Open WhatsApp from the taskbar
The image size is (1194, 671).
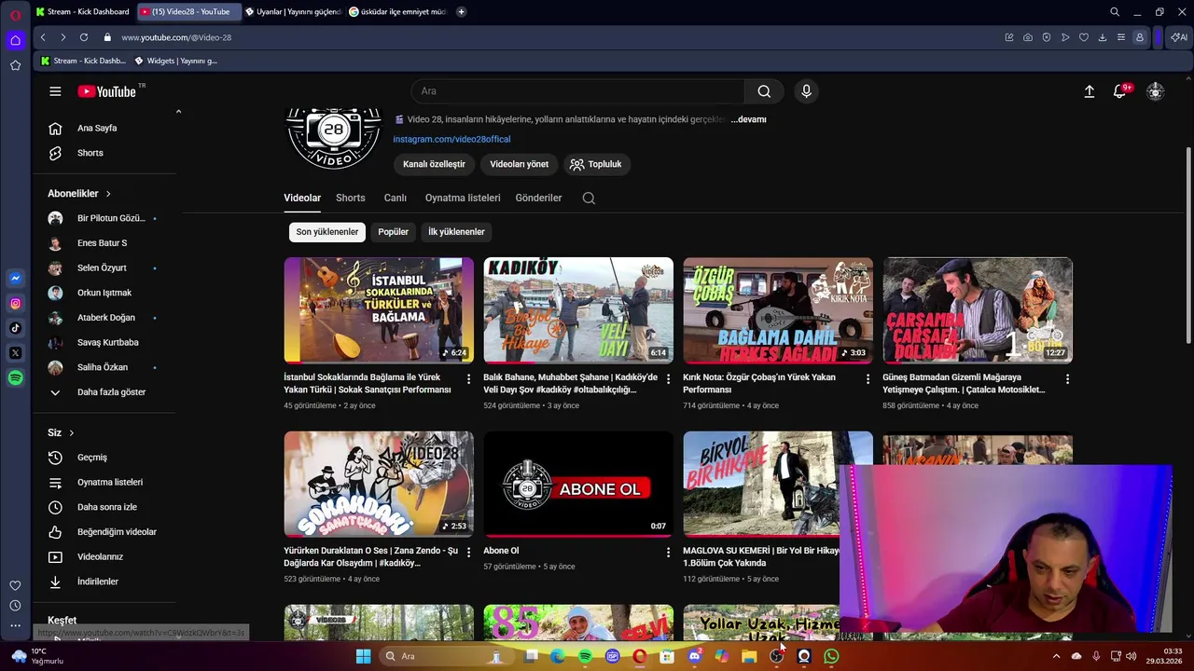coord(831,656)
